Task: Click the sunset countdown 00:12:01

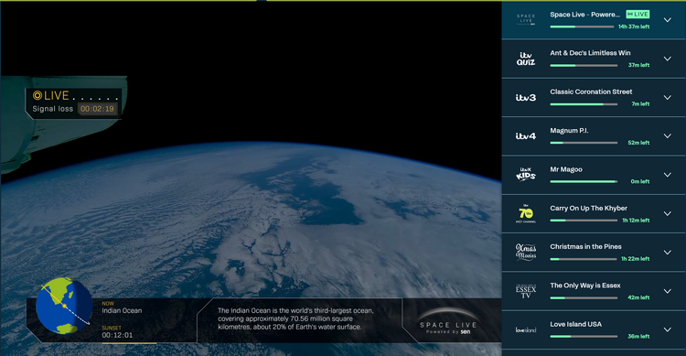Action: pyautogui.click(x=117, y=335)
